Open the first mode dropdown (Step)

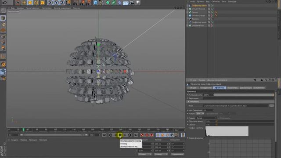200,114
